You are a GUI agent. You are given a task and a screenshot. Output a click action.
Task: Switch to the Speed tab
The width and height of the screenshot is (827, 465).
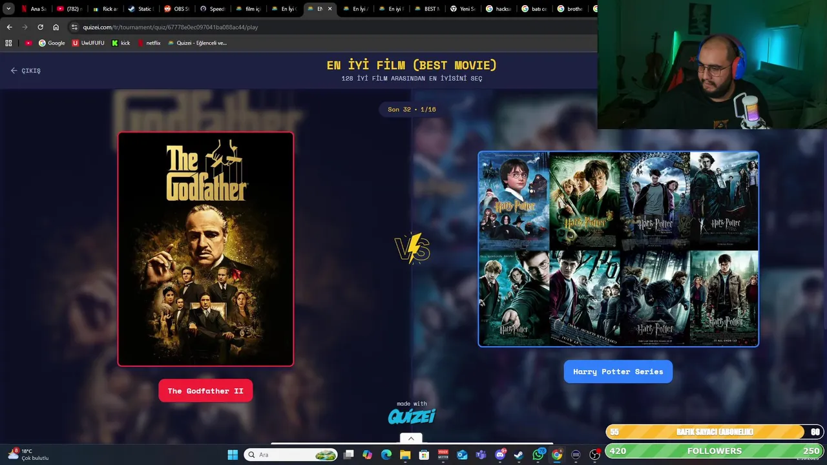[212, 9]
